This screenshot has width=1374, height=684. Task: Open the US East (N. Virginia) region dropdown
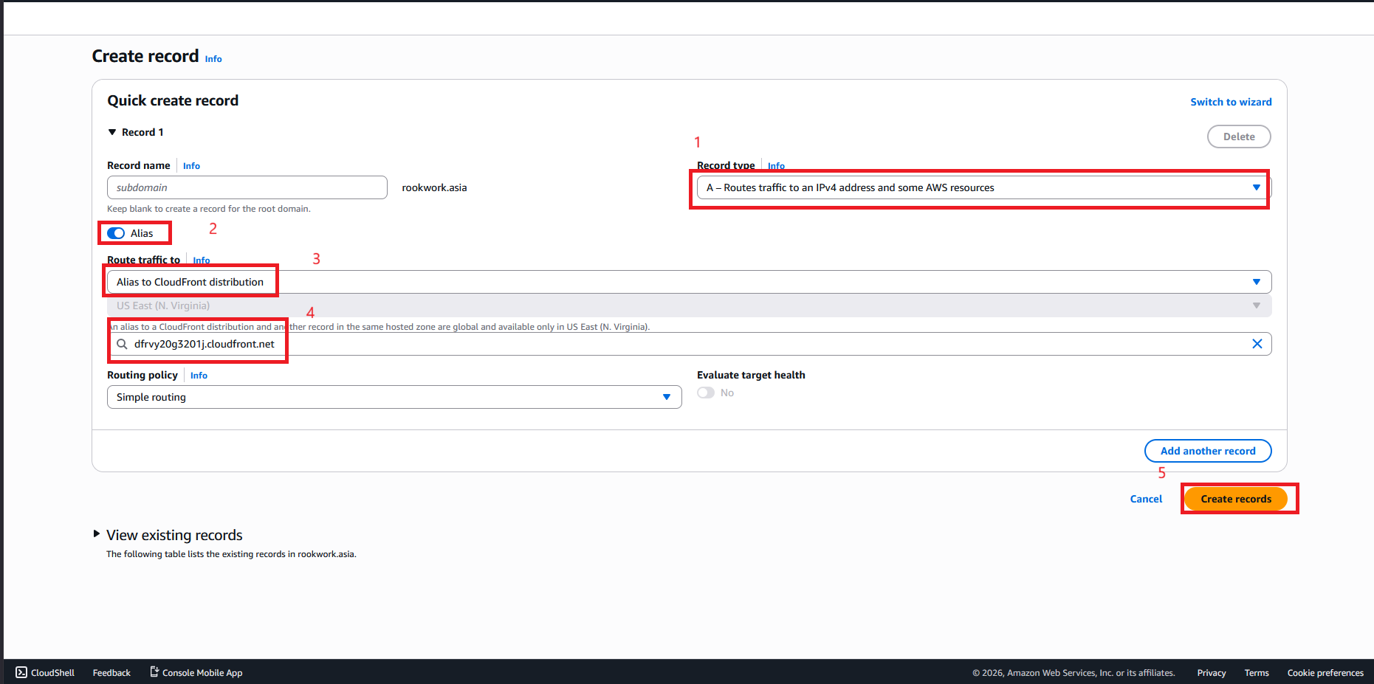689,305
